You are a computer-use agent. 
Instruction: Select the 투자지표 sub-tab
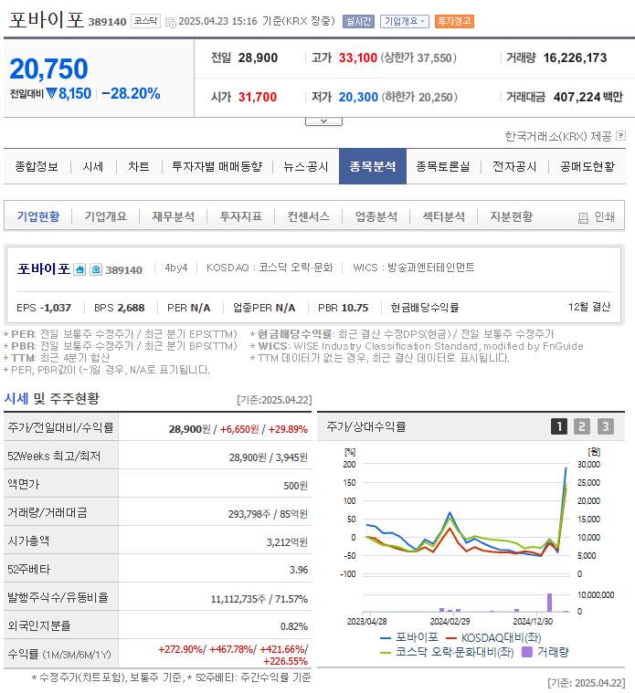point(241,216)
